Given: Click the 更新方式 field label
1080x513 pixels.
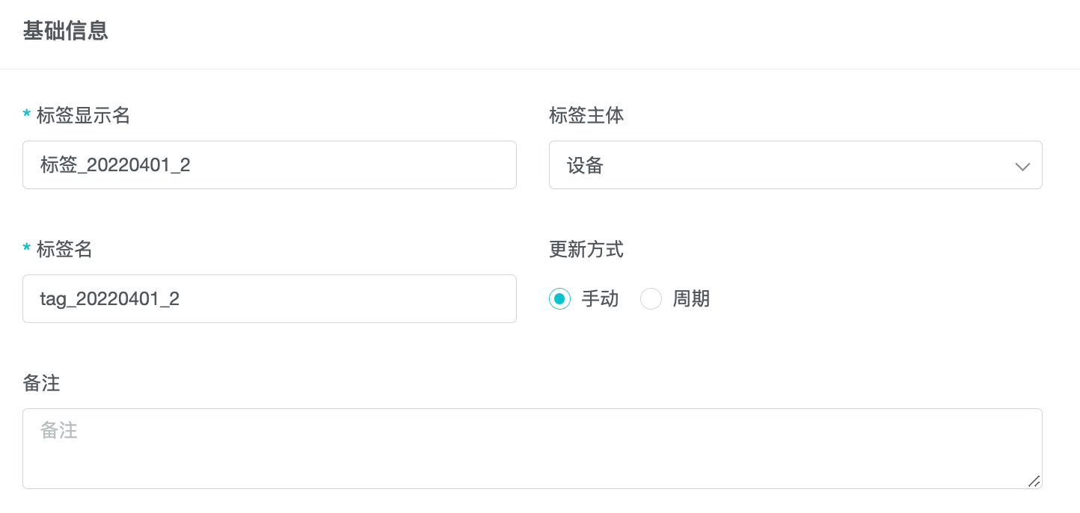Looking at the screenshot, I should [586, 249].
